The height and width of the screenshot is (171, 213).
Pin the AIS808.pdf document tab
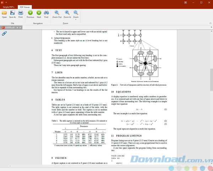point(17,28)
